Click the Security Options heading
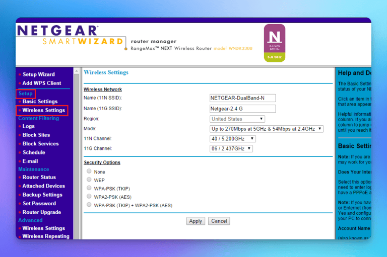Screen dimensions: 387x257 [x=102, y=162]
